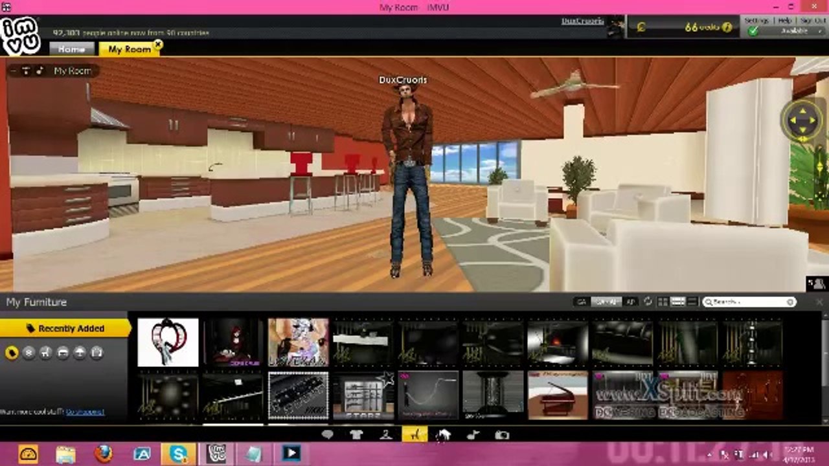
Task: Switch to large grid view
Action: pos(663,302)
